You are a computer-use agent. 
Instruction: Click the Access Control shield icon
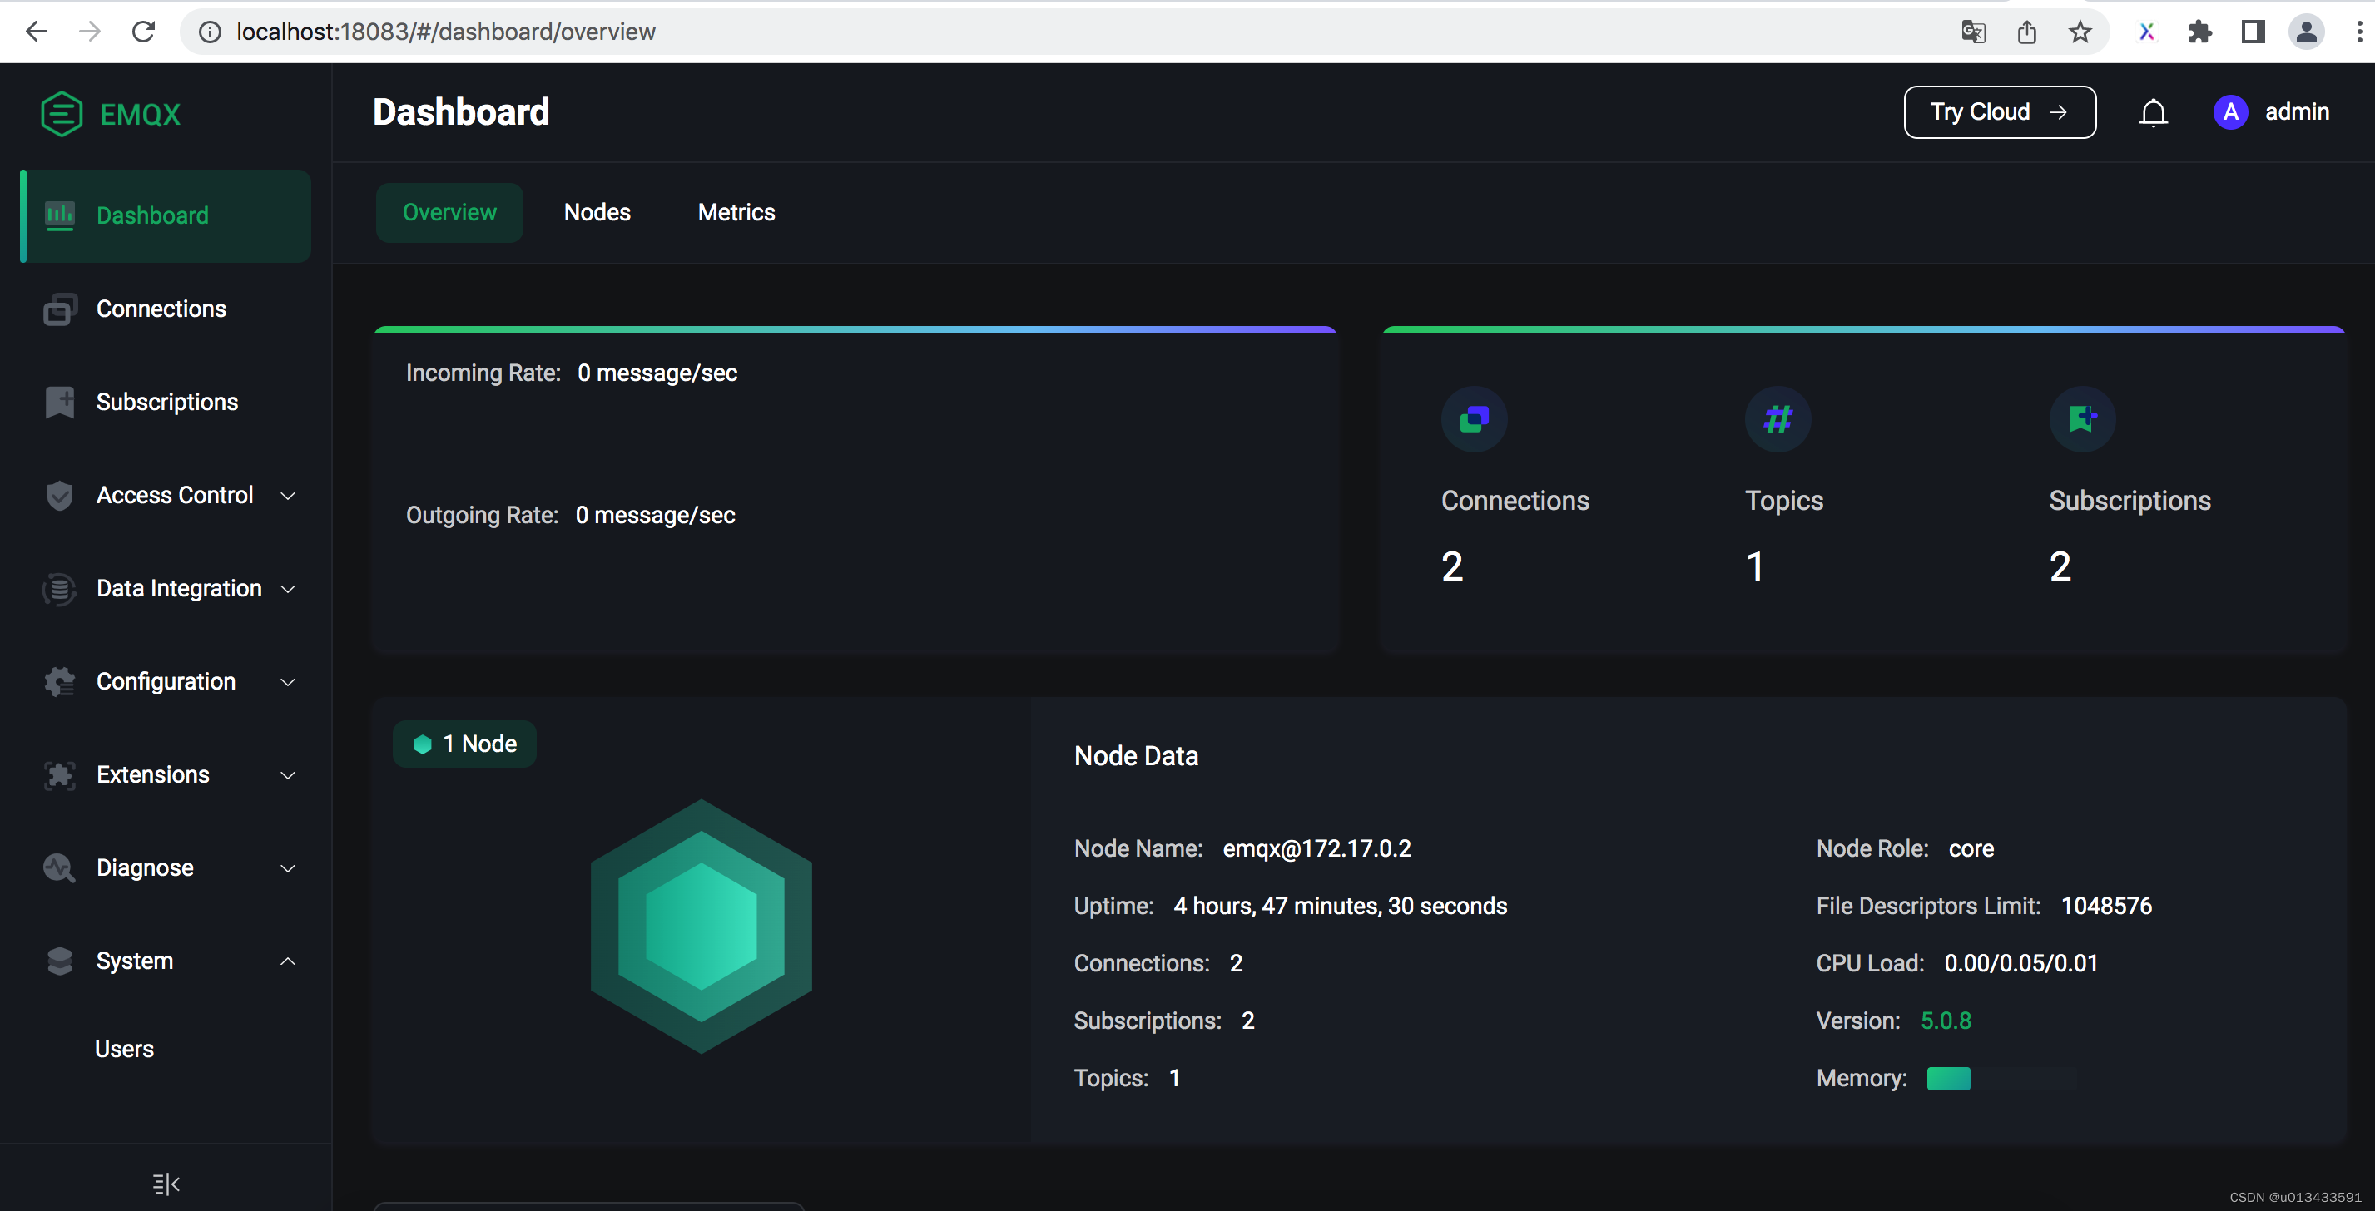tap(60, 495)
